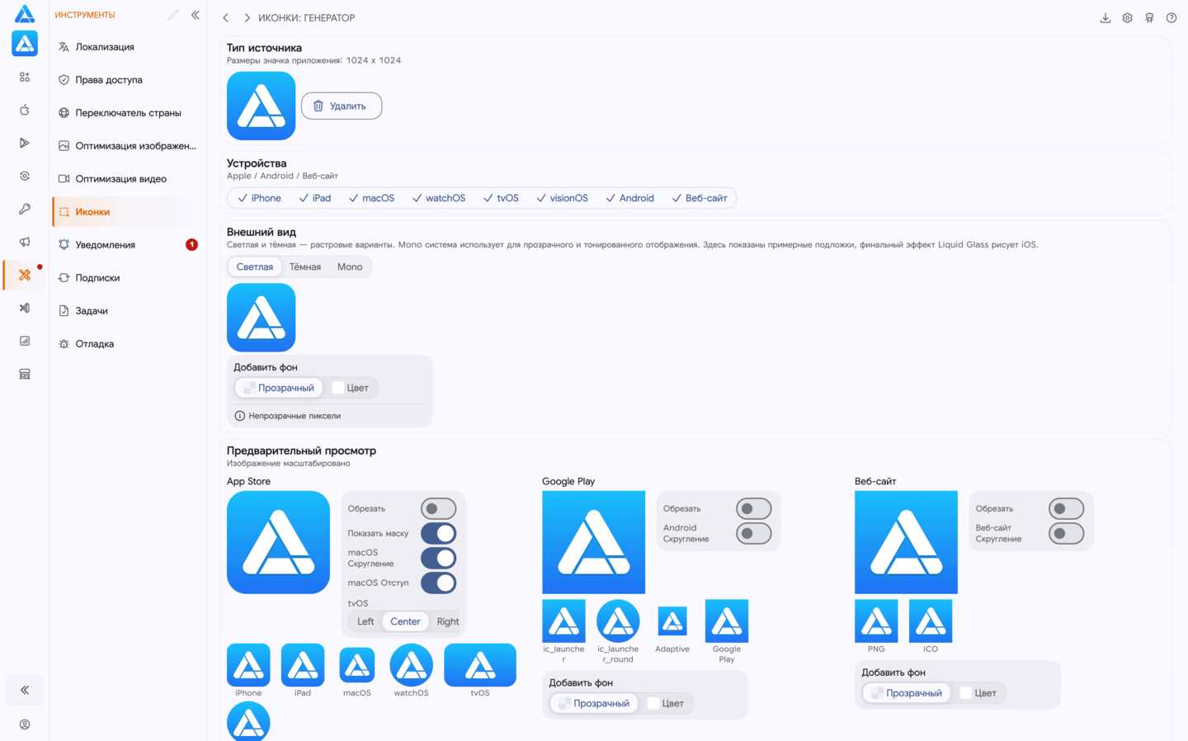The image size is (1188, 741).
Task: Open the Google Play triangle section in the left rail
Action: (25, 143)
